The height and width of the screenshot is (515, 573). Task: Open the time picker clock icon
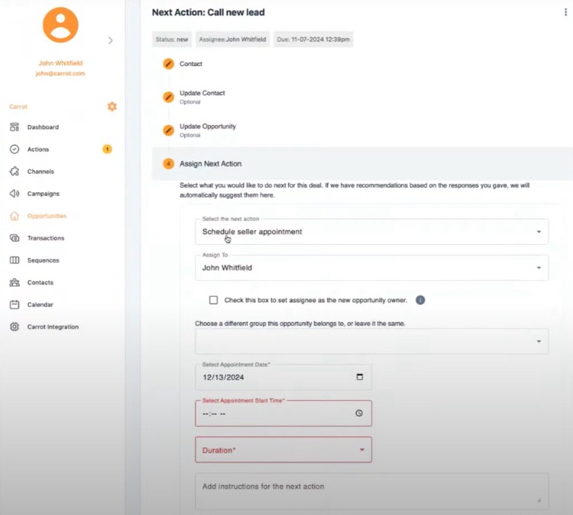[359, 413]
